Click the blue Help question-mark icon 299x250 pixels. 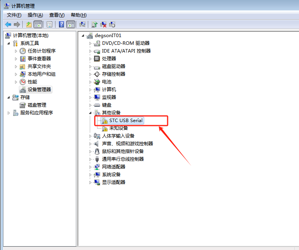tap(61, 24)
